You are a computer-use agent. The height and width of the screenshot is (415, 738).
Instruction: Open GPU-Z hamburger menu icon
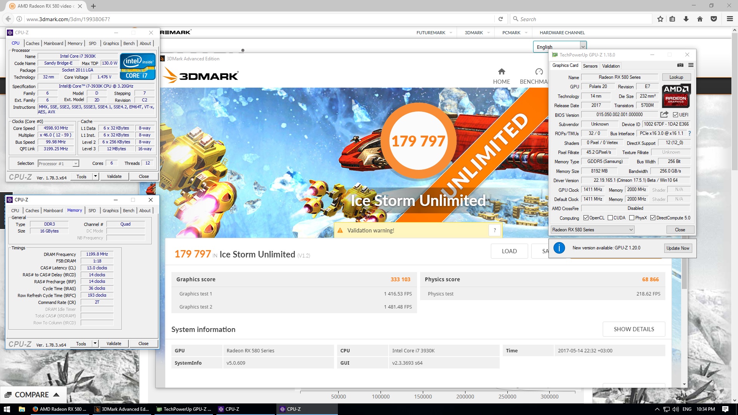click(691, 65)
